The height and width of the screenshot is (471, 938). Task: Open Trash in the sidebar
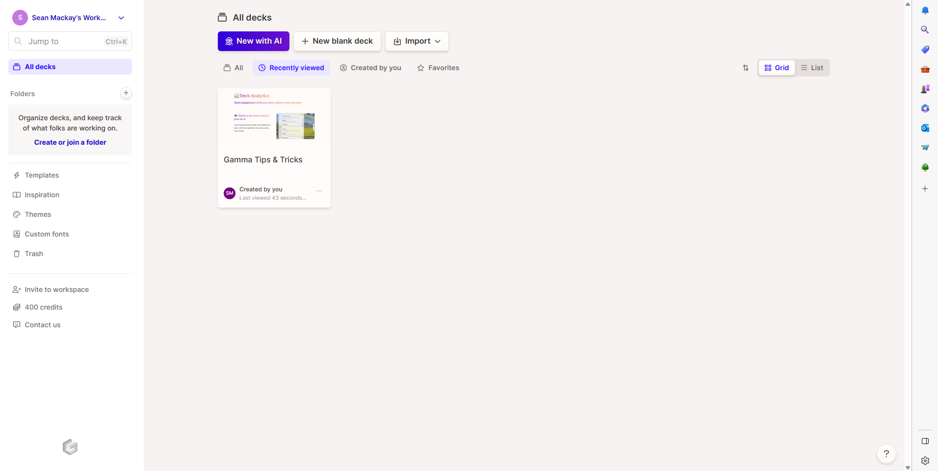click(70, 254)
